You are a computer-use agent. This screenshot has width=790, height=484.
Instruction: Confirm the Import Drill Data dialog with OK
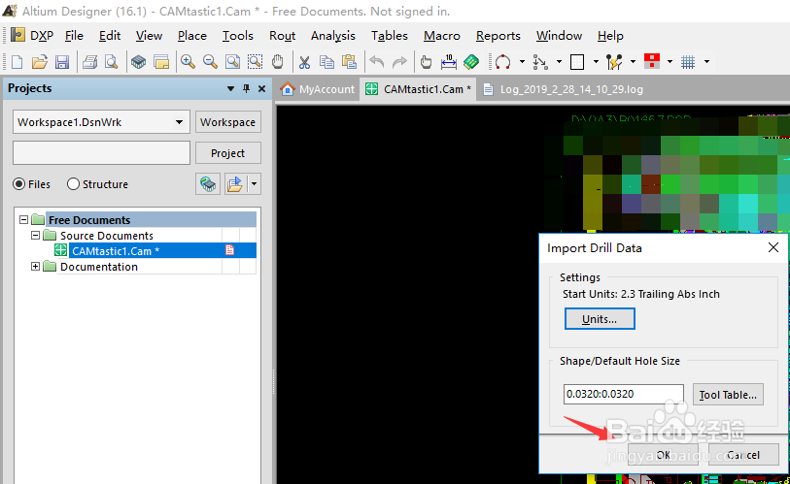pos(663,455)
